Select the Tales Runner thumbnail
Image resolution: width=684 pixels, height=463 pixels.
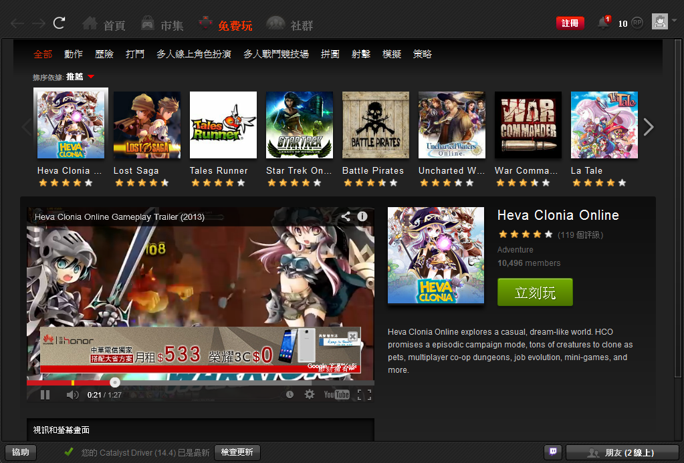point(223,125)
